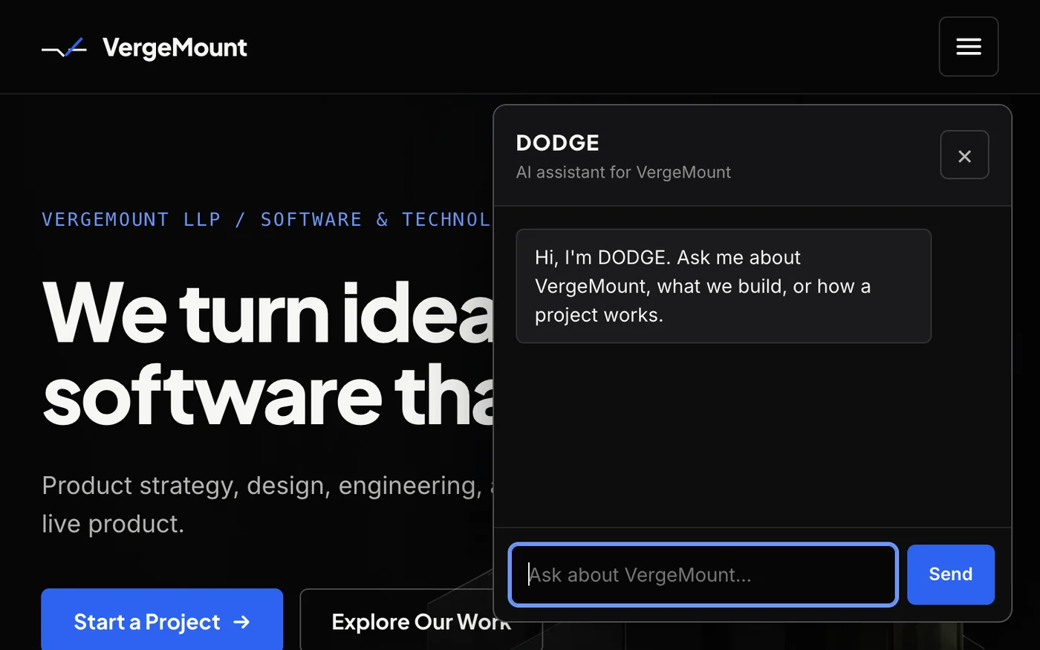Screen dimensions: 1040x650
Task: Open the hamburger navigation menu
Action: [x=968, y=47]
